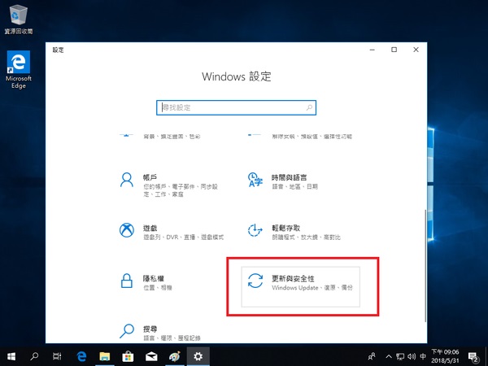The height and width of the screenshot is (366, 488).
Task: Select the 輕鬆存取 heading text
Action: tap(285, 228)
